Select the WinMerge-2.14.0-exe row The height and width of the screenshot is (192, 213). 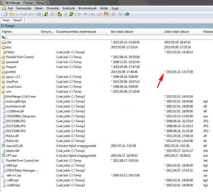[x=106, y=96]
